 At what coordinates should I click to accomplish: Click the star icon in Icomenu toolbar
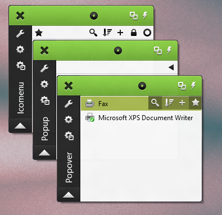coord(39,33)
